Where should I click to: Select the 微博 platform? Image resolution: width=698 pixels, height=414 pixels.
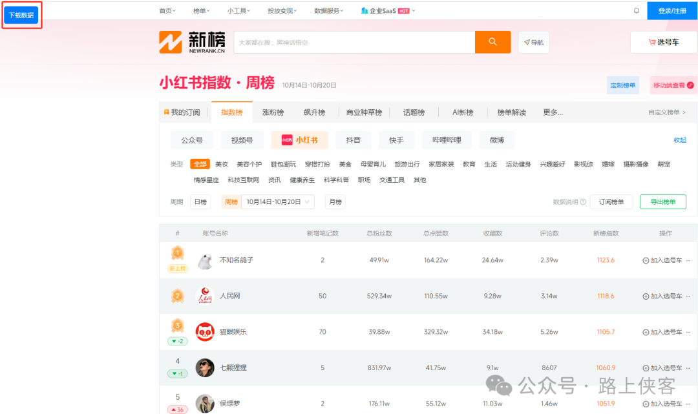point(497,140)
